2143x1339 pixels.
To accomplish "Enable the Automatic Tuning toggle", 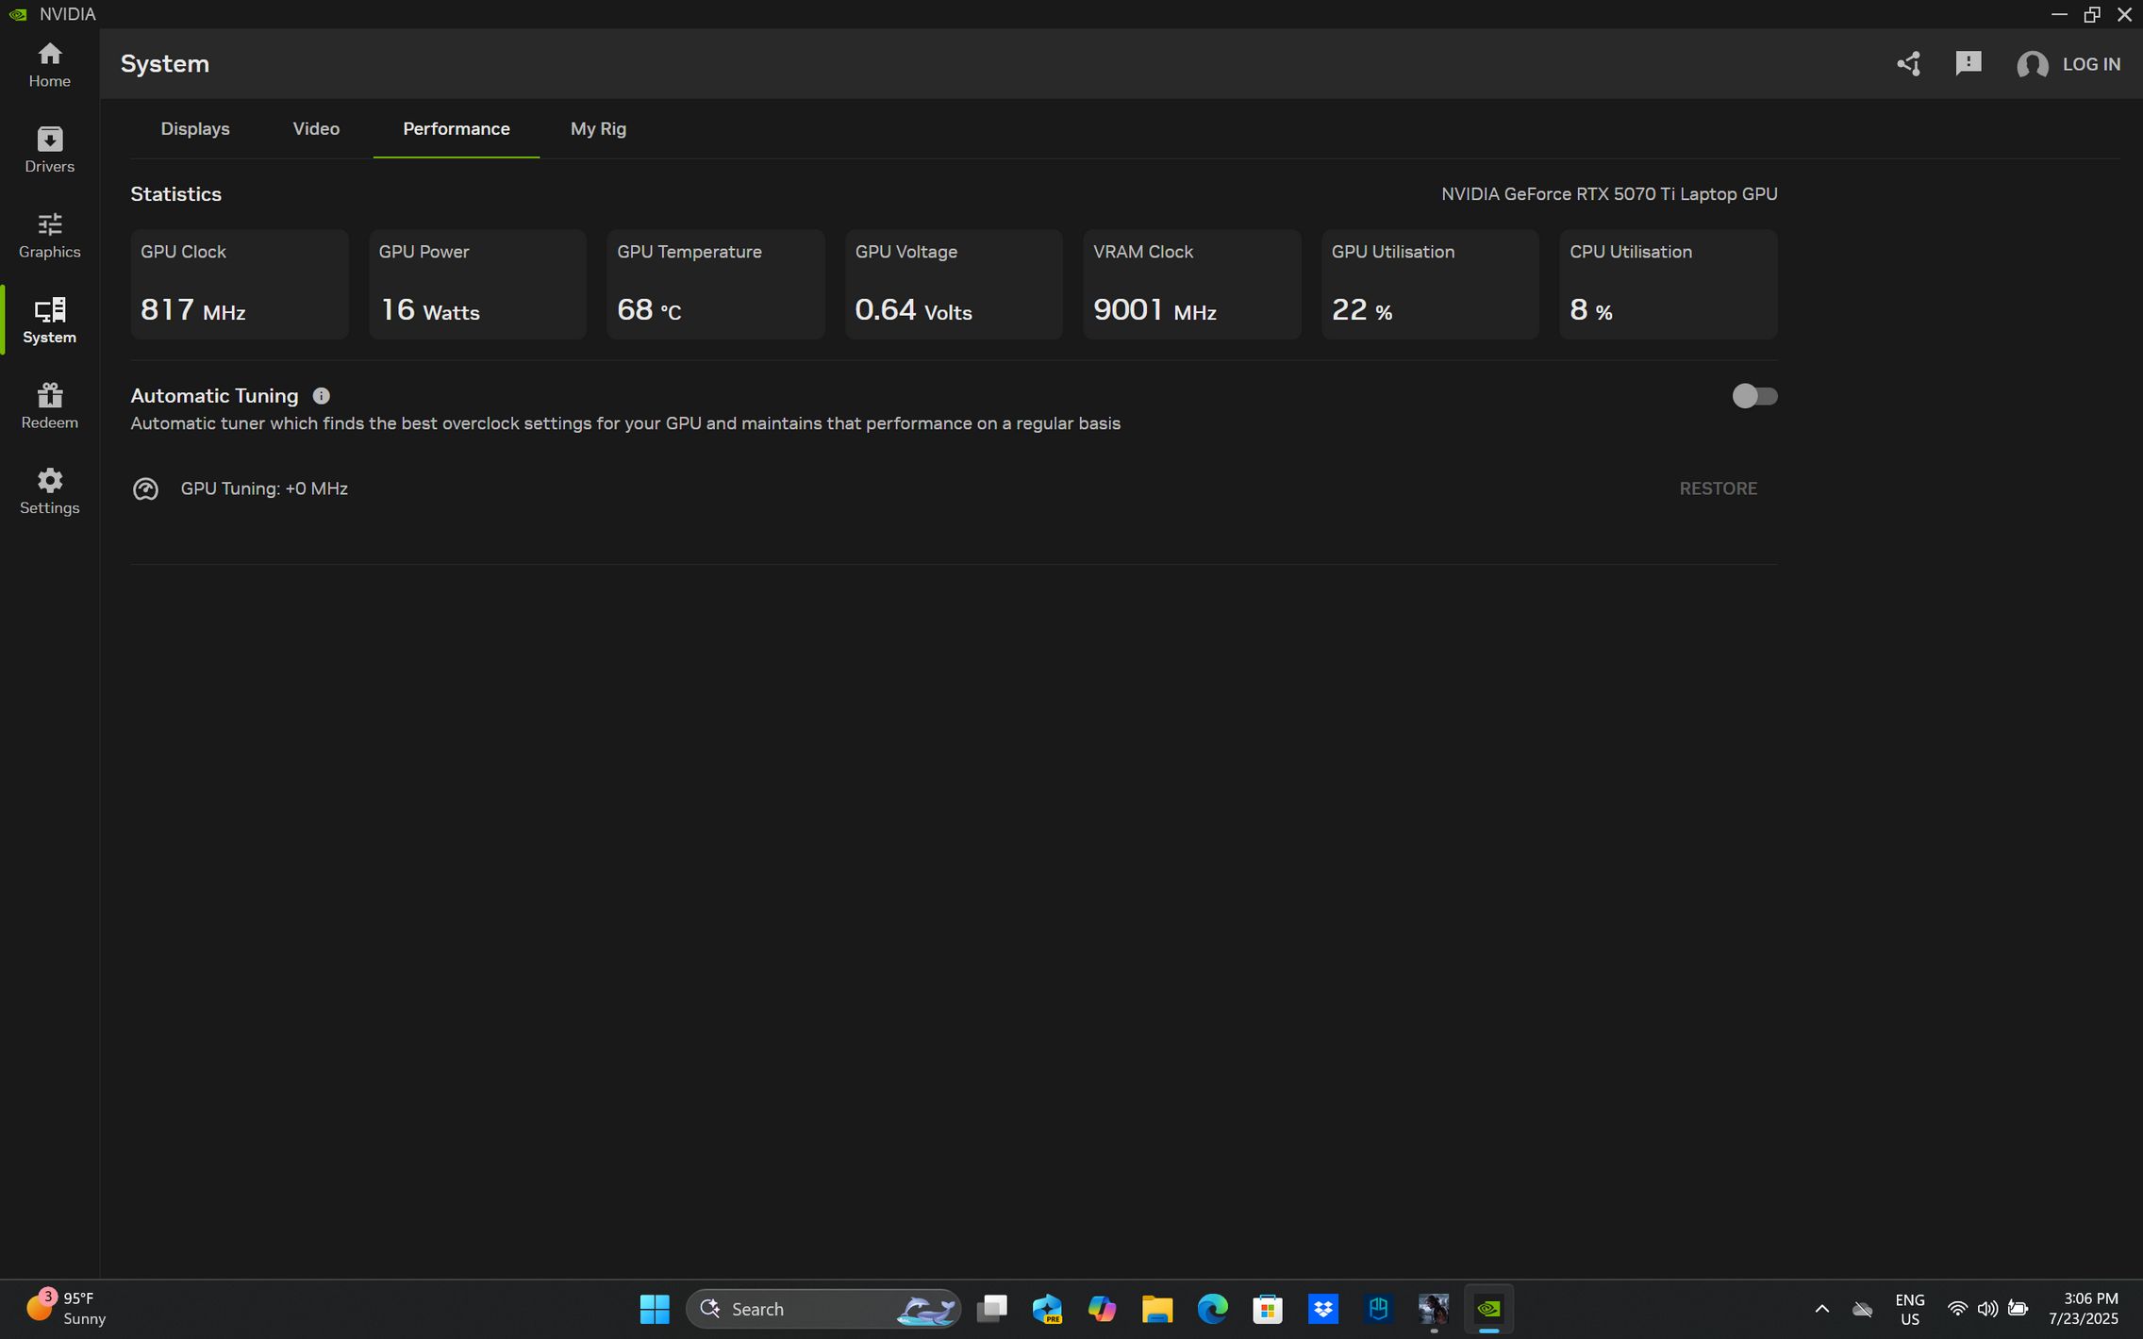I will click(x=1754, y=396).
